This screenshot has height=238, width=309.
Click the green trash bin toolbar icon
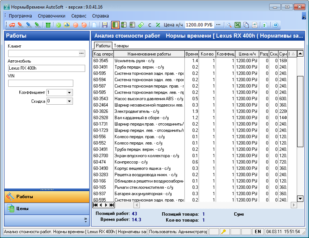tap(48, 25)
